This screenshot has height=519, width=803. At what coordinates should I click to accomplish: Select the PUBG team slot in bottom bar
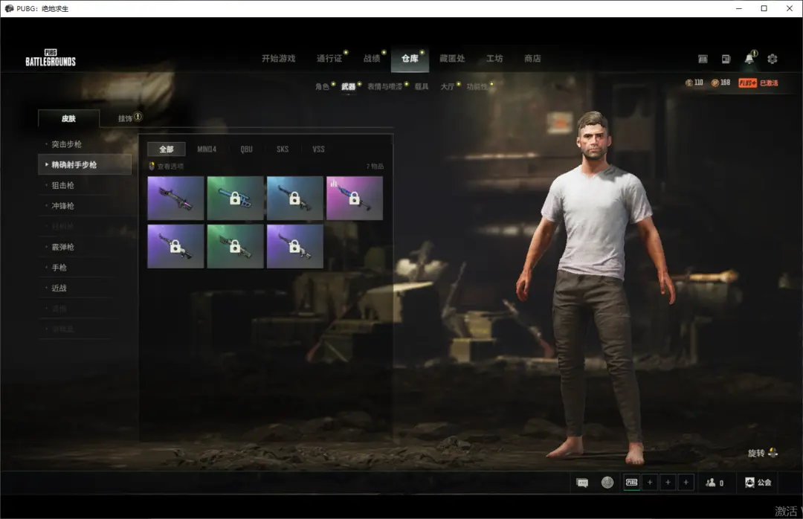tap(632, 483)
